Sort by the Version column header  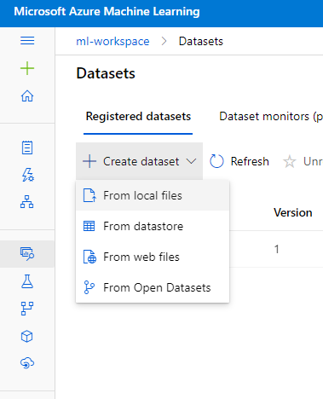pos(293,212)
